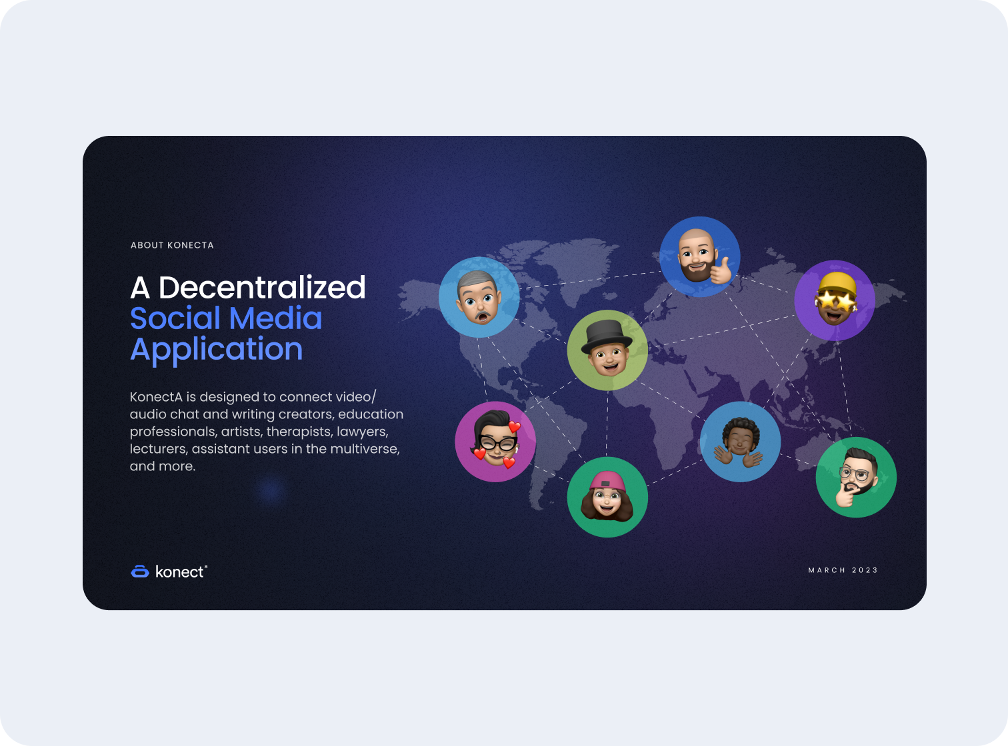
Task: Select the gray-haired surprised avatar
Action: [479, 297]
